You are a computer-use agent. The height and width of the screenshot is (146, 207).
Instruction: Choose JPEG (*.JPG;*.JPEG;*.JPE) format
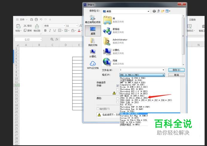(x=134, y=98)
